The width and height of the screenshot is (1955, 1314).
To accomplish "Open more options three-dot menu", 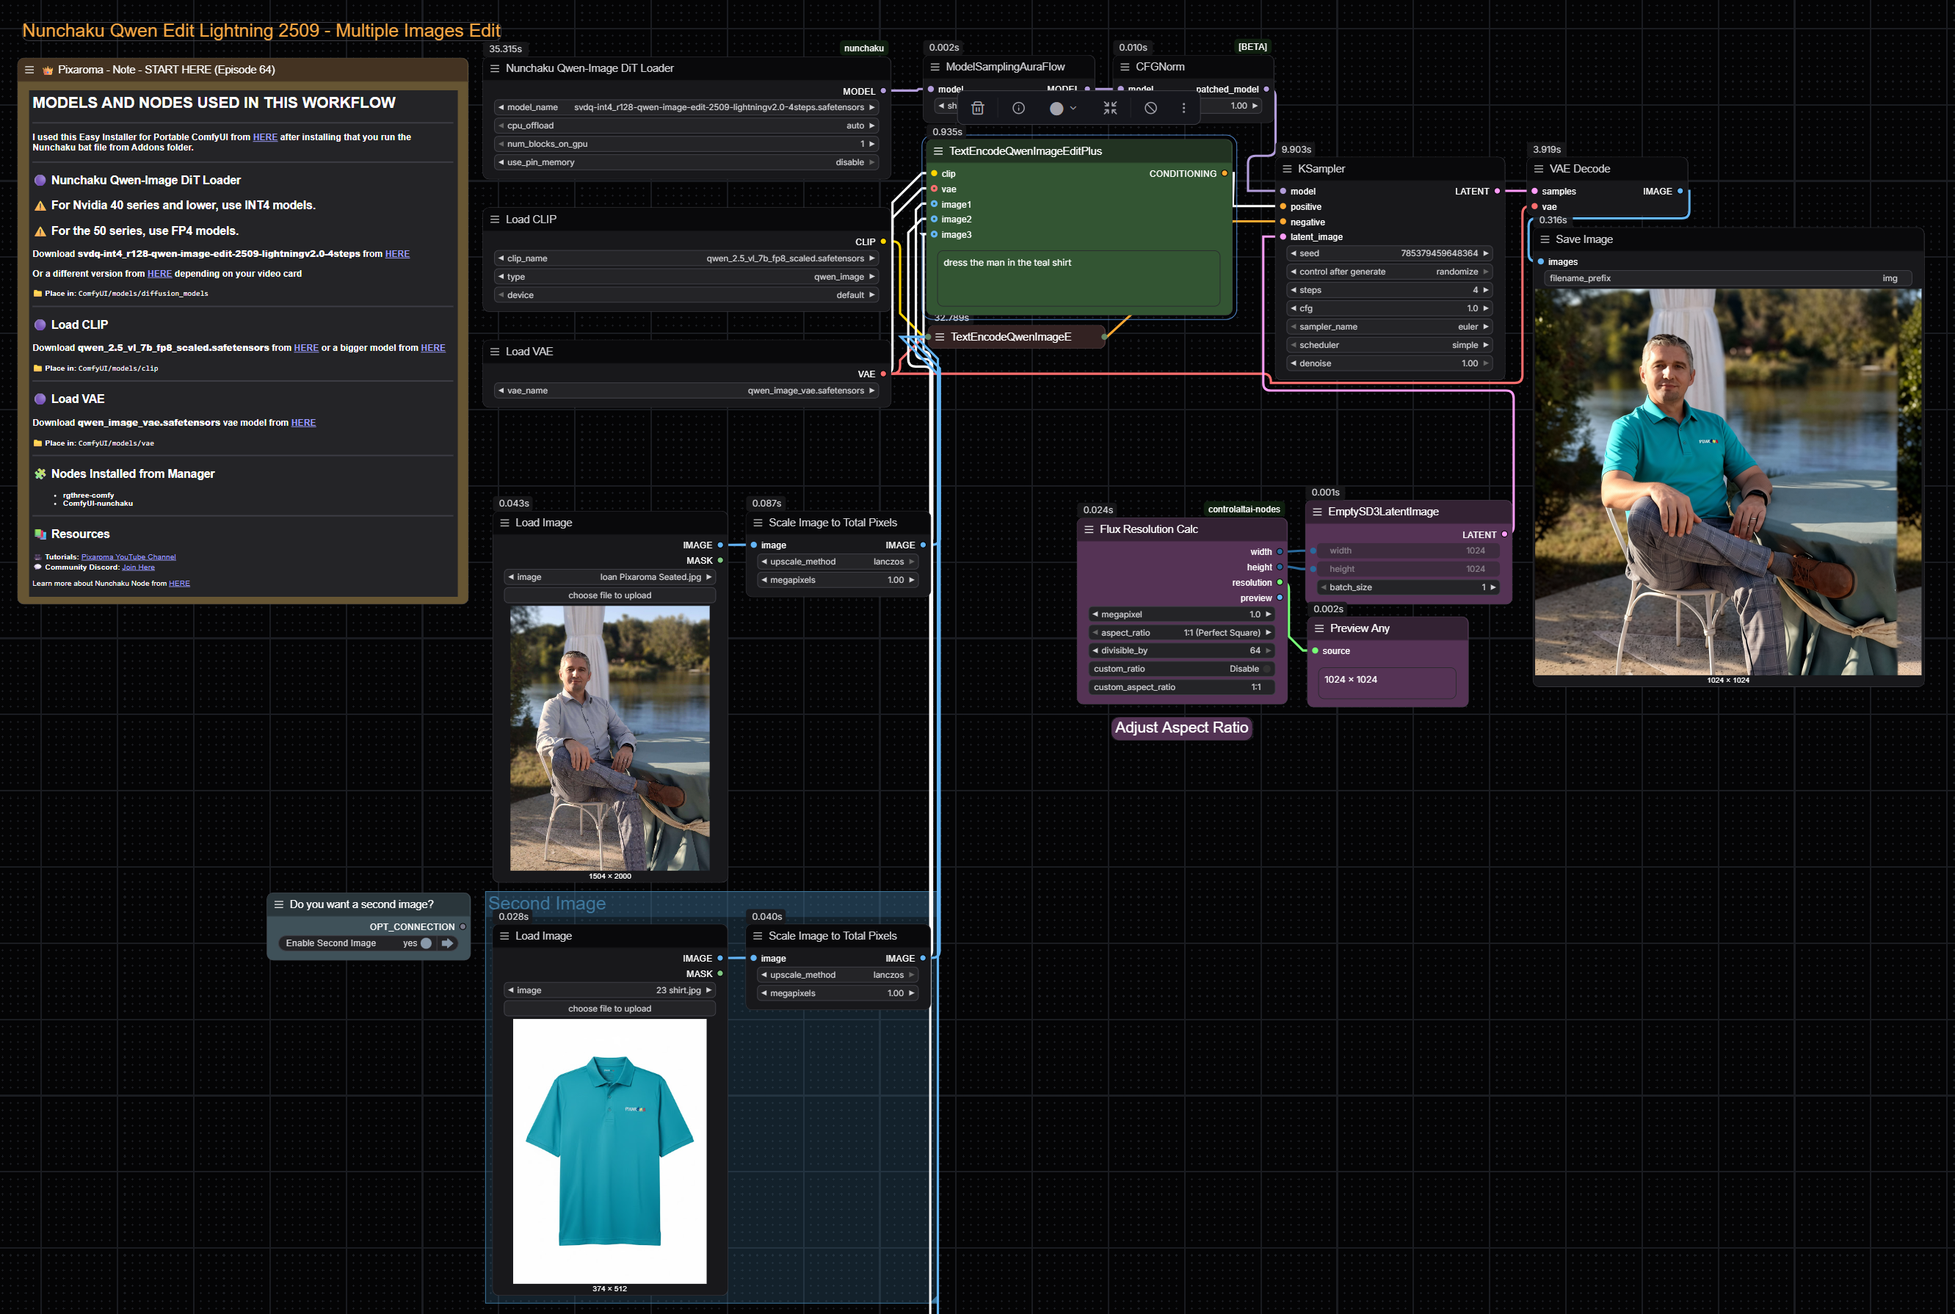I will (x=1183, y=108).
